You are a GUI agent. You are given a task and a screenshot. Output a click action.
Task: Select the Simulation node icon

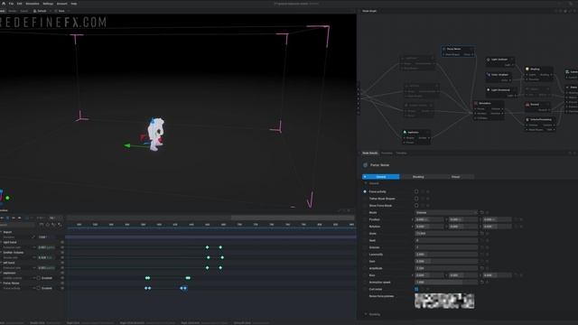click(476, 103)
